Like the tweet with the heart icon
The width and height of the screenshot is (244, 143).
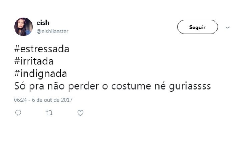click(80, 113)
